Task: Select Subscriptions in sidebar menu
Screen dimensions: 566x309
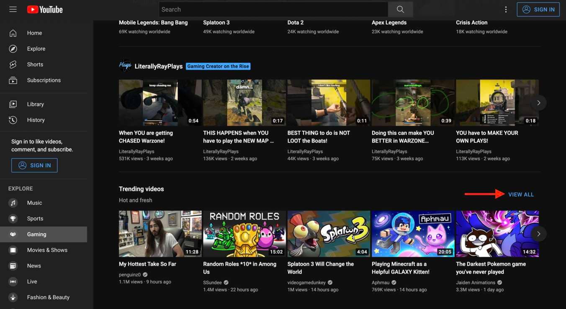Action: [44, 80]
